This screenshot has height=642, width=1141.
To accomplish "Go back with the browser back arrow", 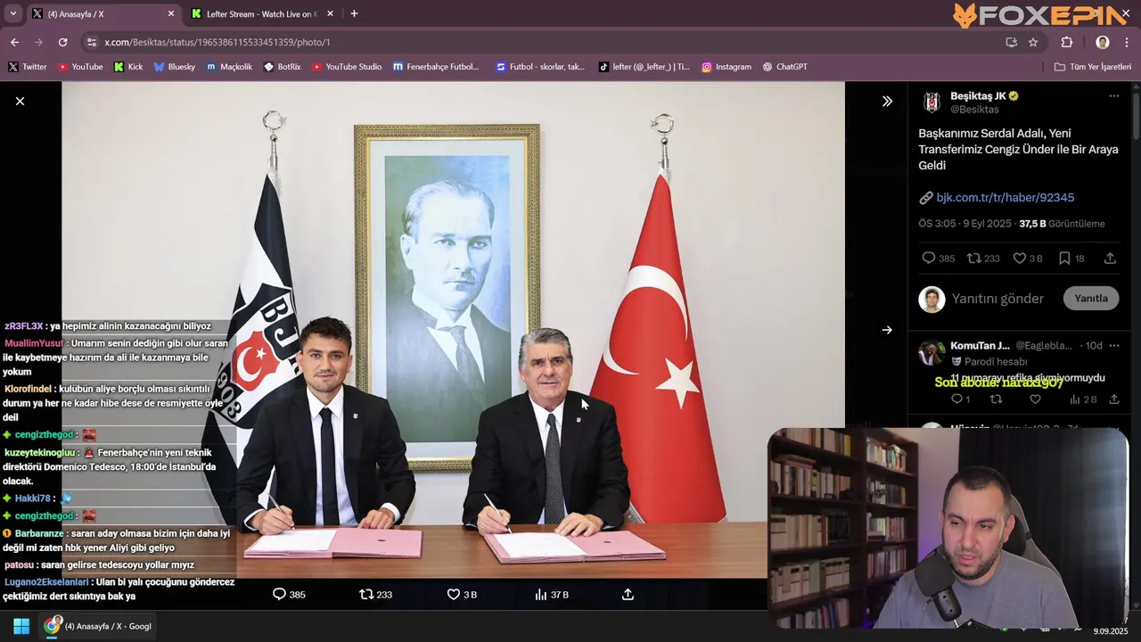I will pyautogui.click(x=14, y=42).
